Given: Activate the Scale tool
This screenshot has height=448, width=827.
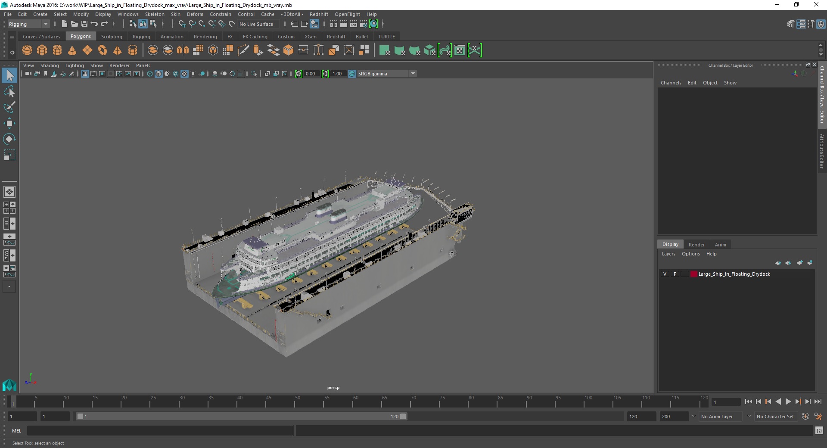Looking at the screenshot, I should pos(9,155).
